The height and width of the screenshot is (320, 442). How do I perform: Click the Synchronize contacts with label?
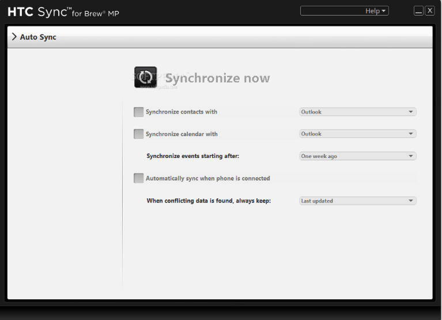click(182, 112)
